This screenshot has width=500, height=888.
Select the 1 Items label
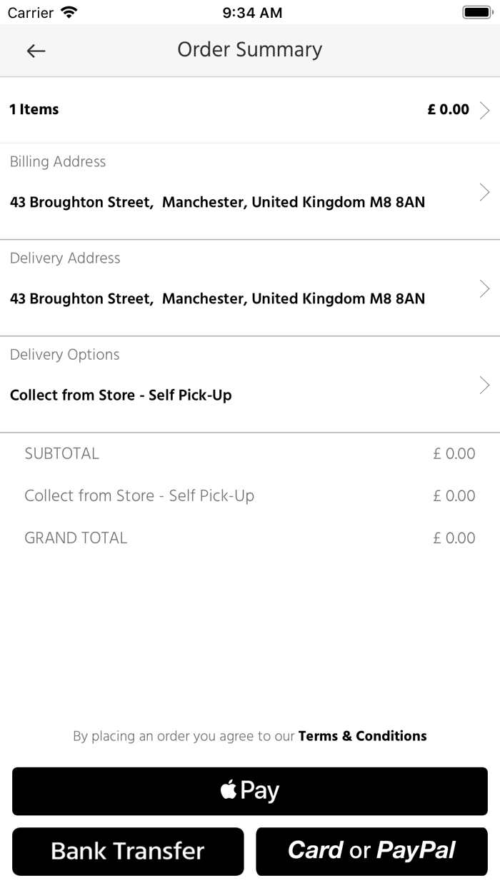click(34, 110)
